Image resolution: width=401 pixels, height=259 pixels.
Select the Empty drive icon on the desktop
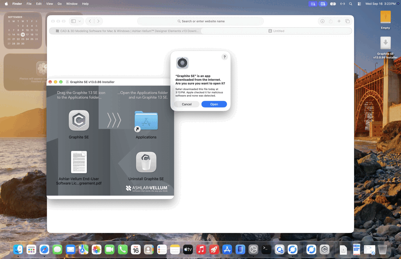click(386, 17)
